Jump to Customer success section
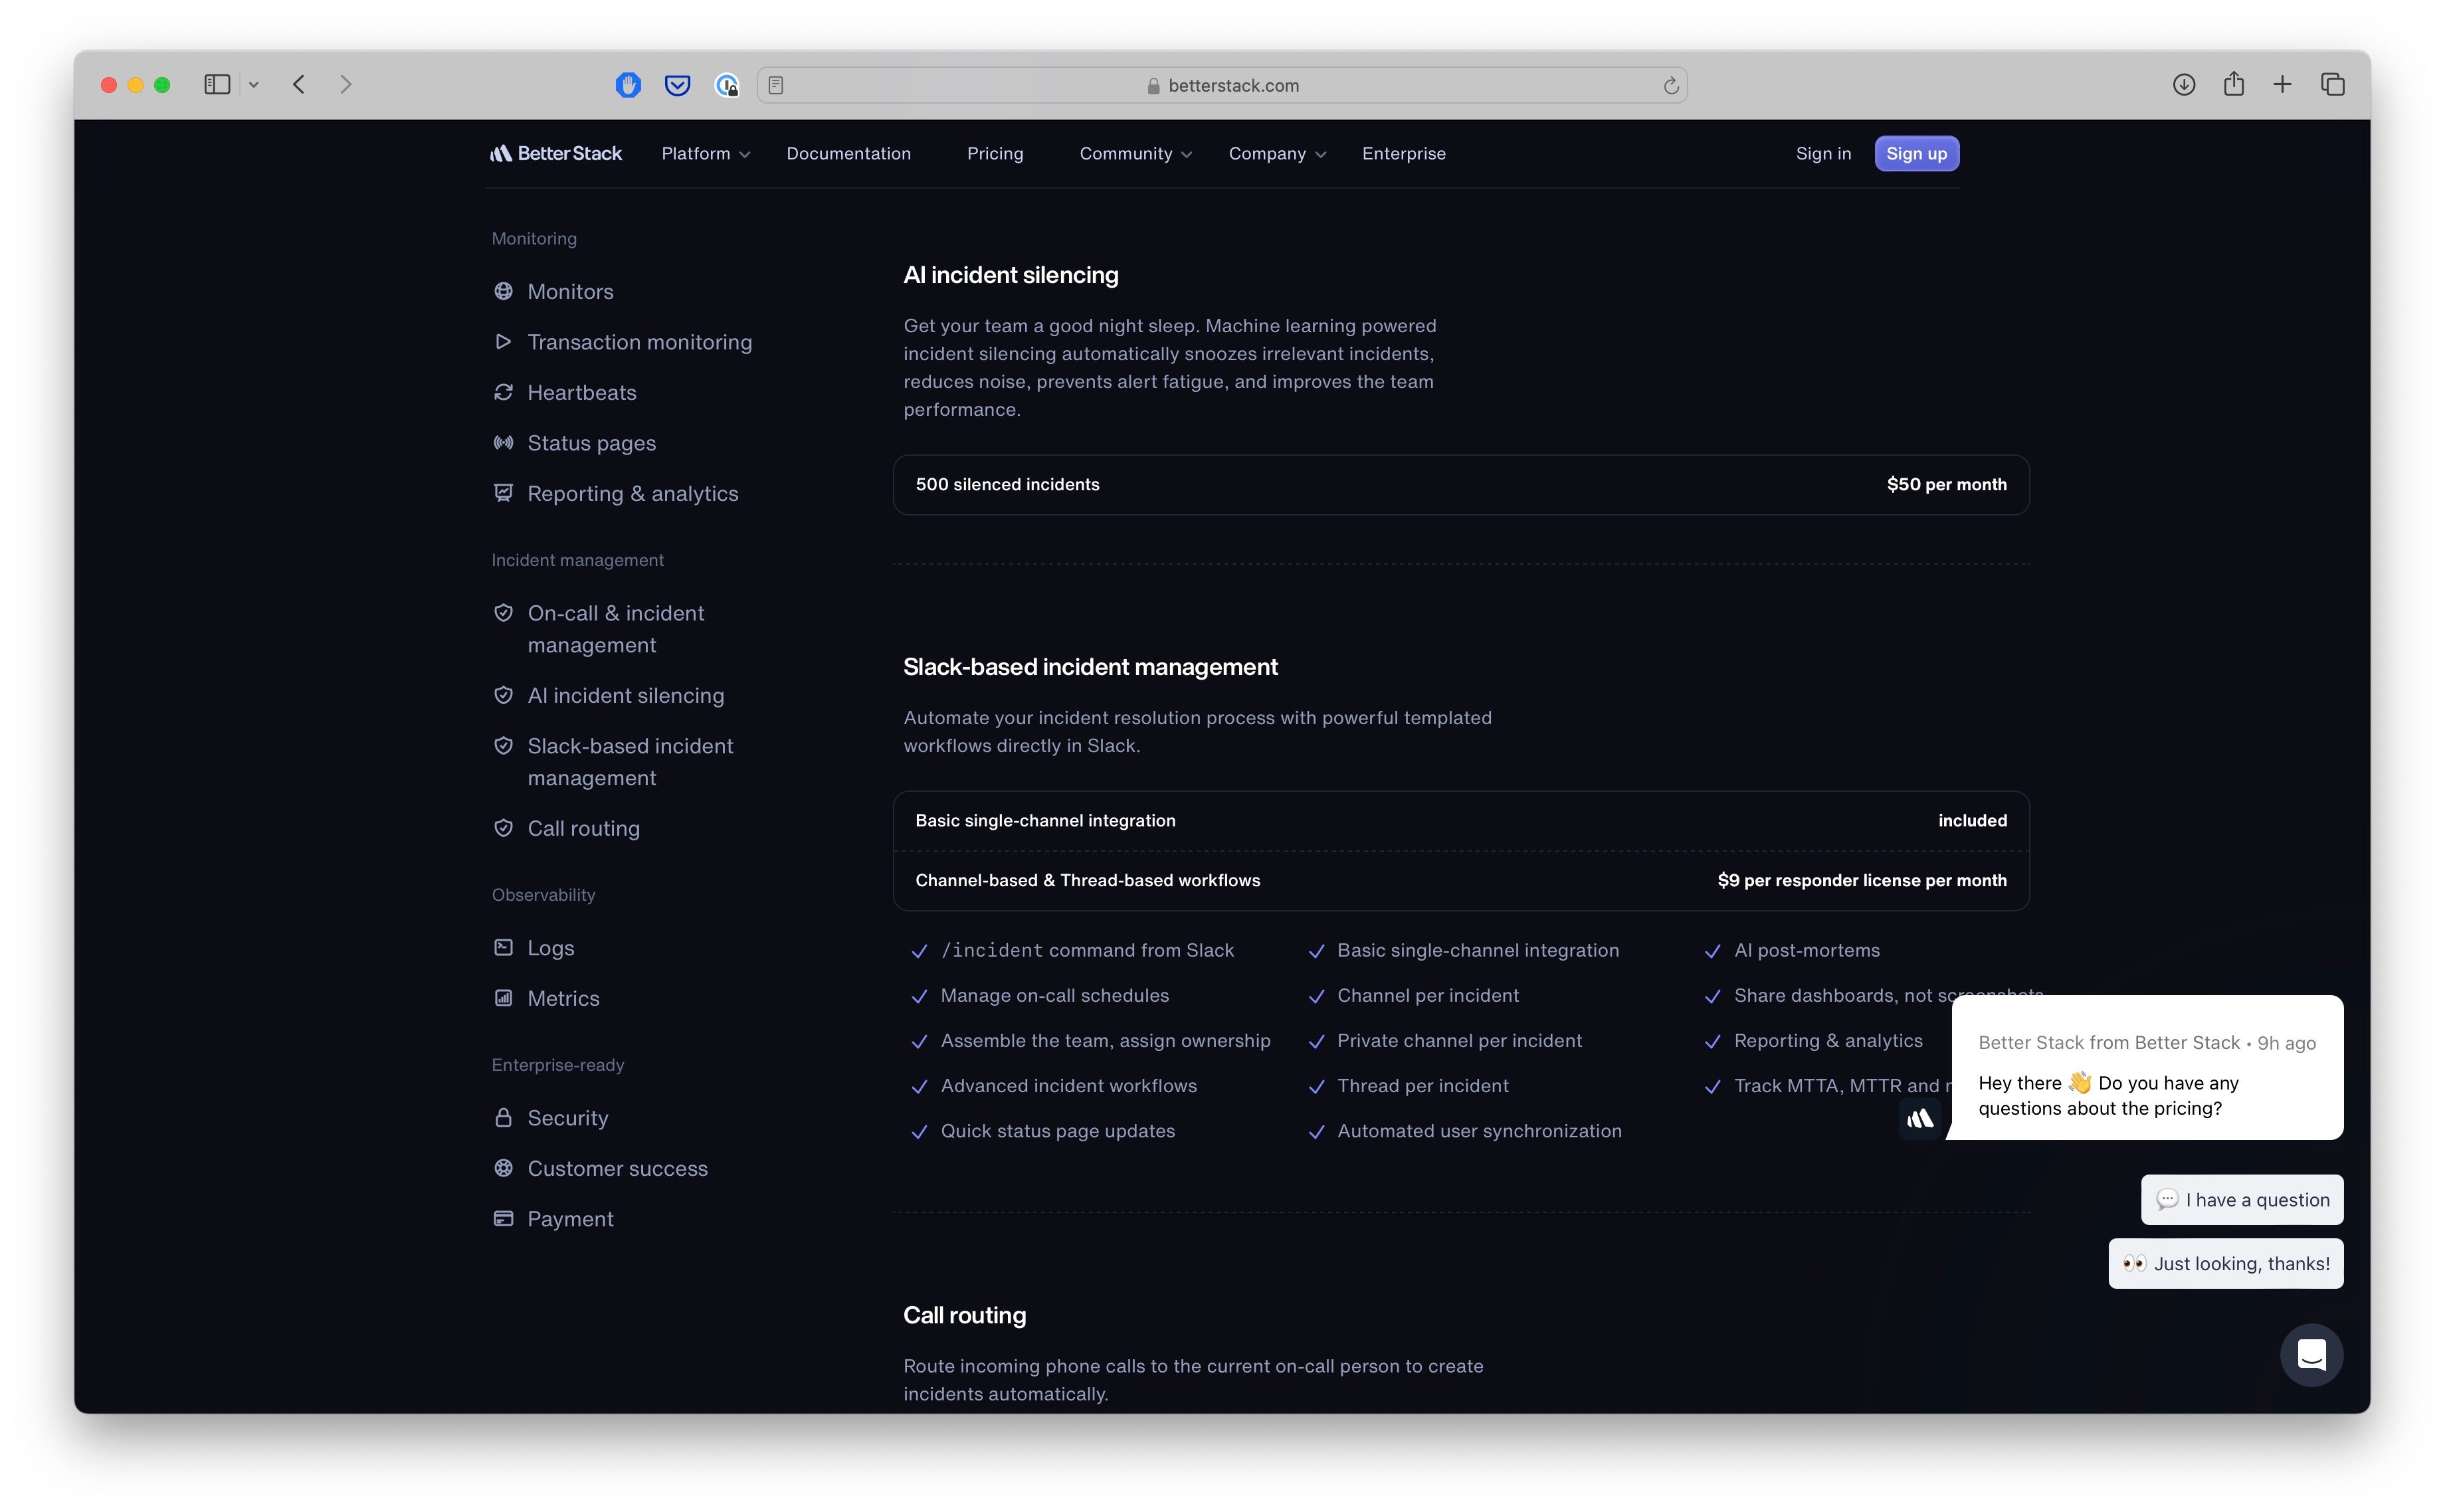Viewport: 2445px width, 1512px height. (617, 1168)
